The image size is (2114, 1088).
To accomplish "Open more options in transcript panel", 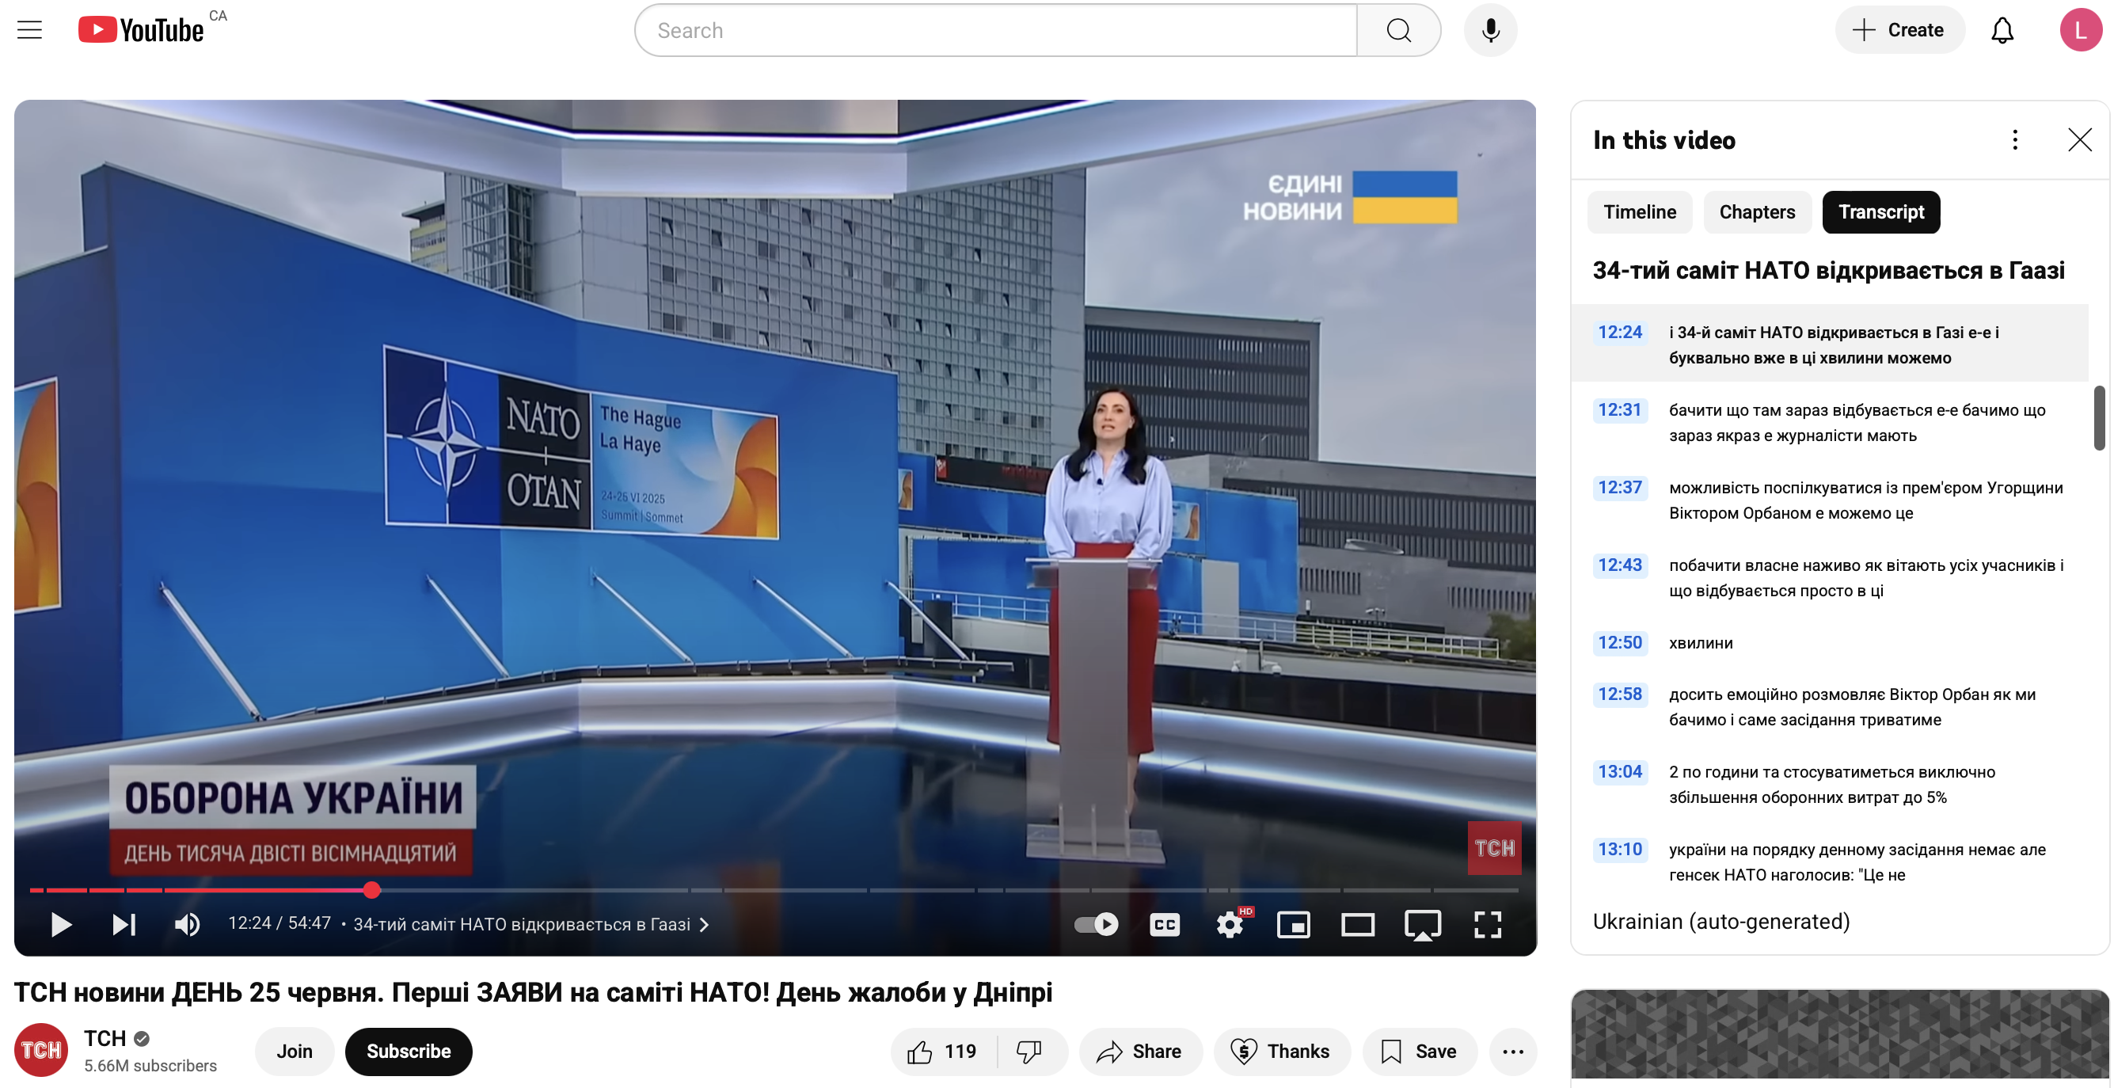I will (x=2015, y=140).
